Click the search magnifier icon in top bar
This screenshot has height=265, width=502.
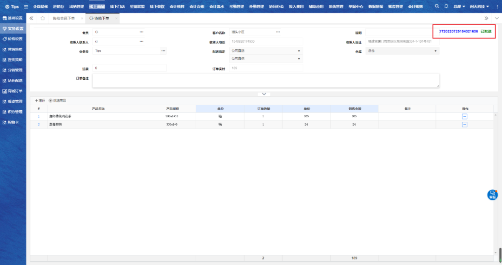(436, 6)
